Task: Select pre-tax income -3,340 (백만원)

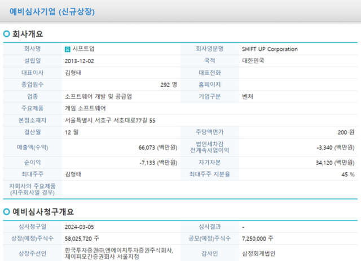Action: [x=335, y=147]
